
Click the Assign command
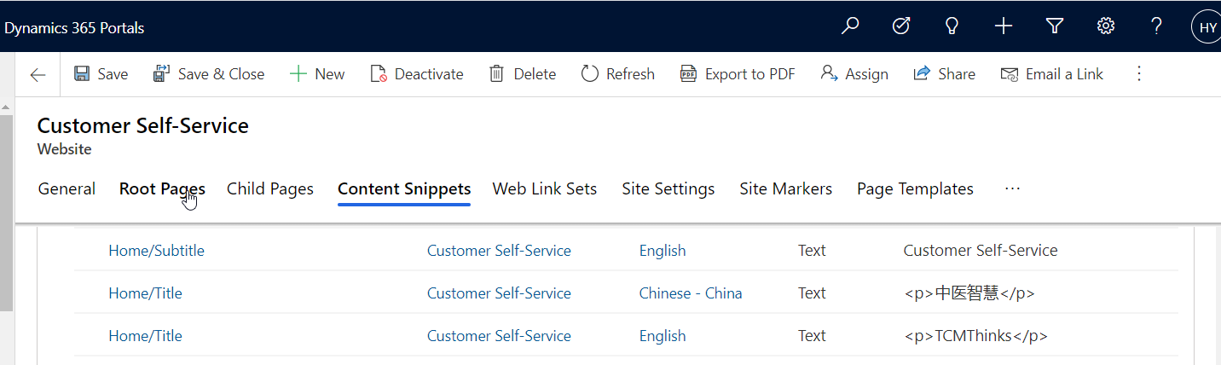click(x=854, y=74)
